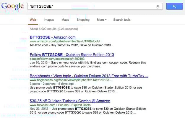Focus the search box containing "BTTG3OSE"
185x118 pixels.
[95, 6]
